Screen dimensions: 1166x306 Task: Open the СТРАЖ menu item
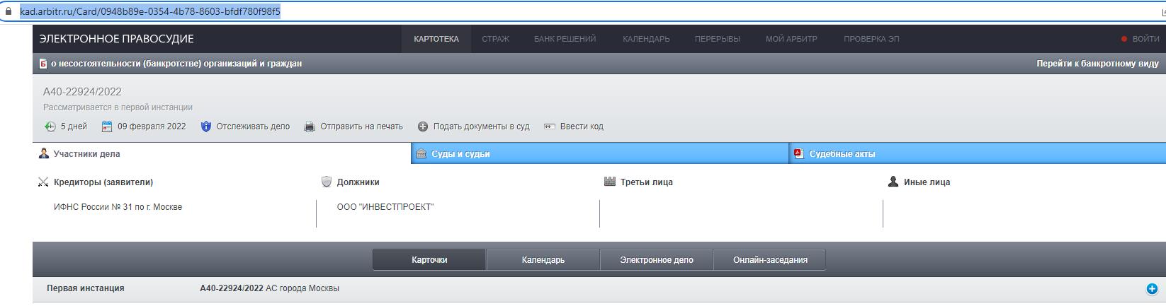(x=496, y=39)
